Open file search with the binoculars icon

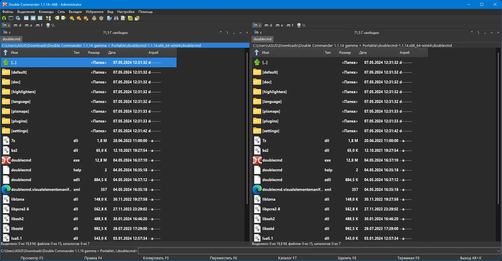(x=116, y=18)
